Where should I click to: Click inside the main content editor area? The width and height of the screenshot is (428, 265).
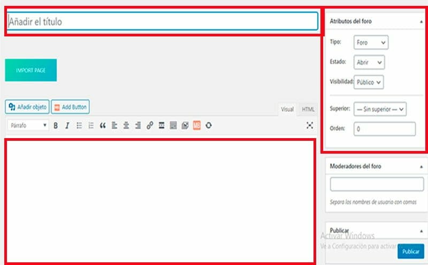tap(160, 202)
